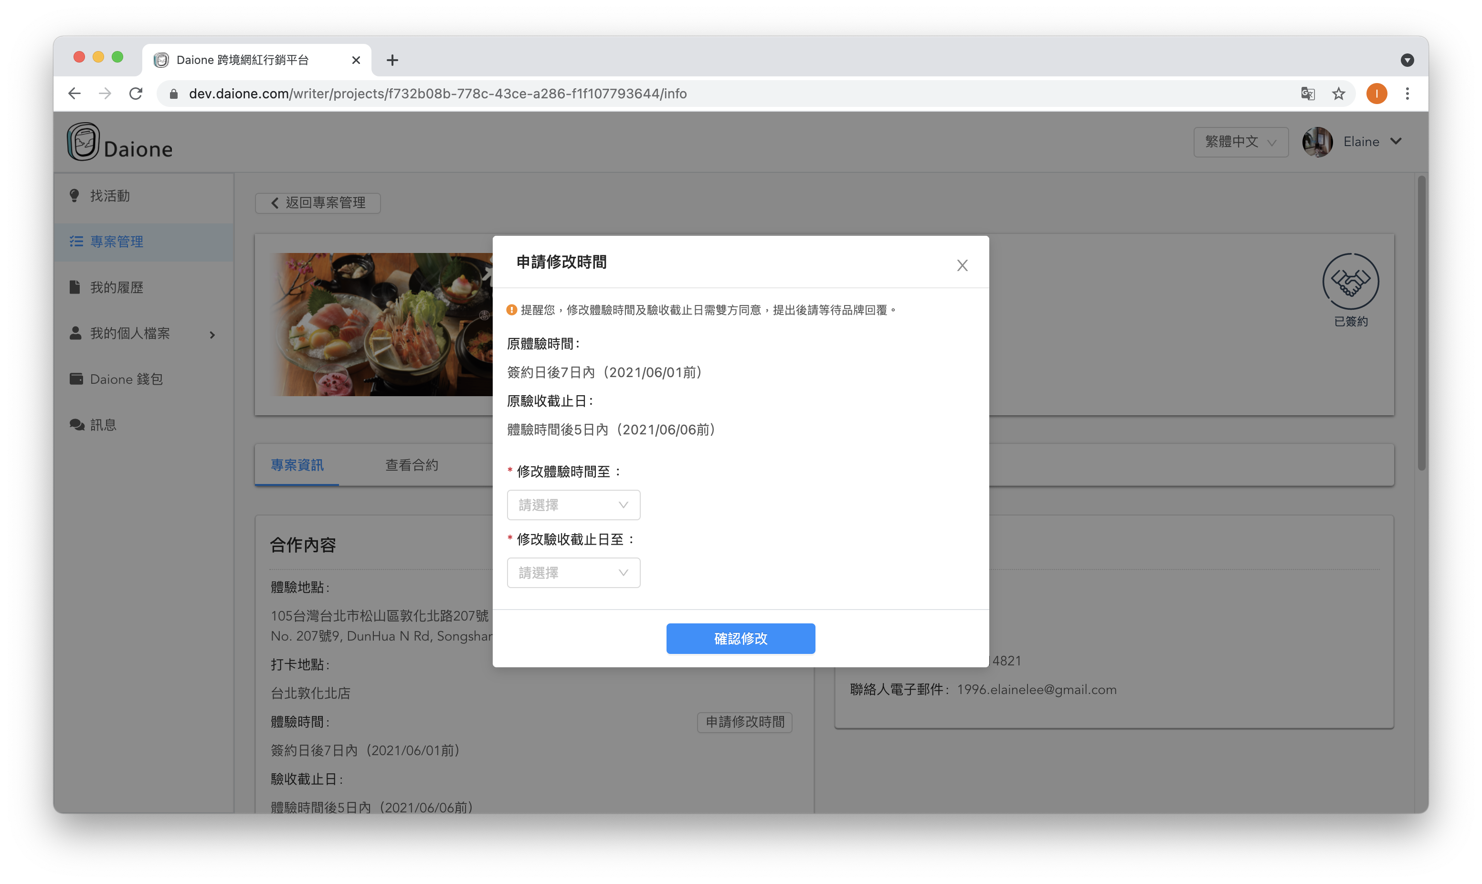Open 修改驗收截止日至 dropdown
1482x884 pixels.
(x=573, y=572)
